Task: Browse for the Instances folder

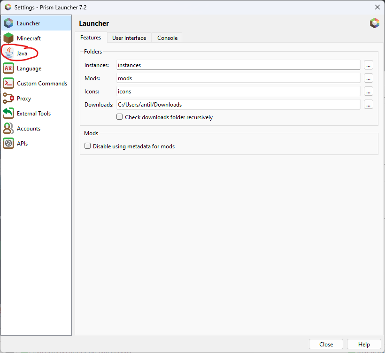Action: [x=369, y=65]
